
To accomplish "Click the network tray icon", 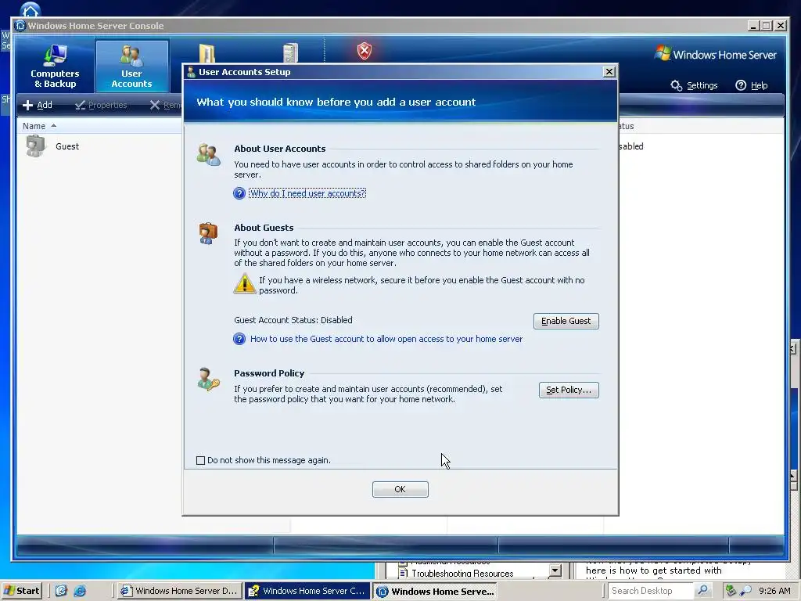I will point(731,591).
